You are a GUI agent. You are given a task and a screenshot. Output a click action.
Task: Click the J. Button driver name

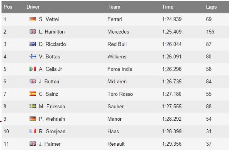click(x=49, y=82)
